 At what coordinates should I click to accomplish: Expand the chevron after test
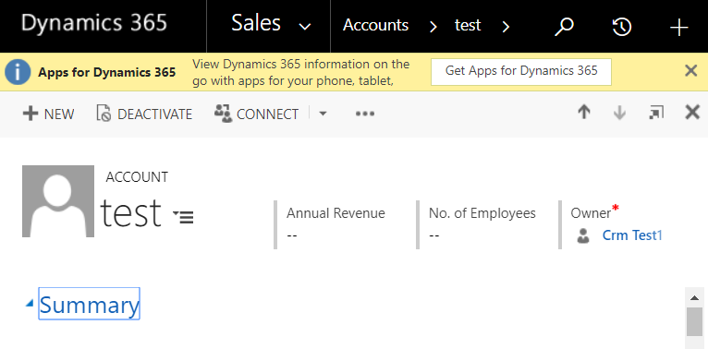pos(506,27)
